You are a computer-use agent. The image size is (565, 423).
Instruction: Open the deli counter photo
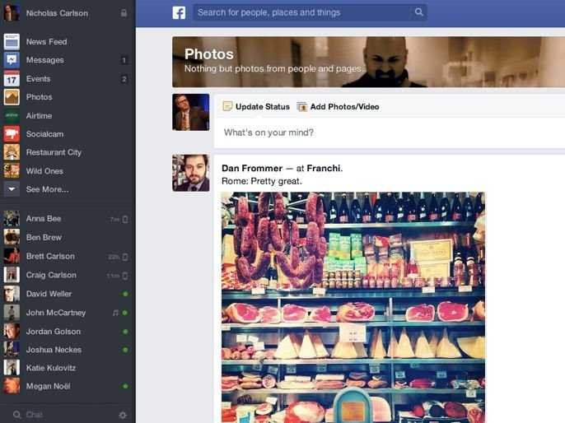pos(353,306)
